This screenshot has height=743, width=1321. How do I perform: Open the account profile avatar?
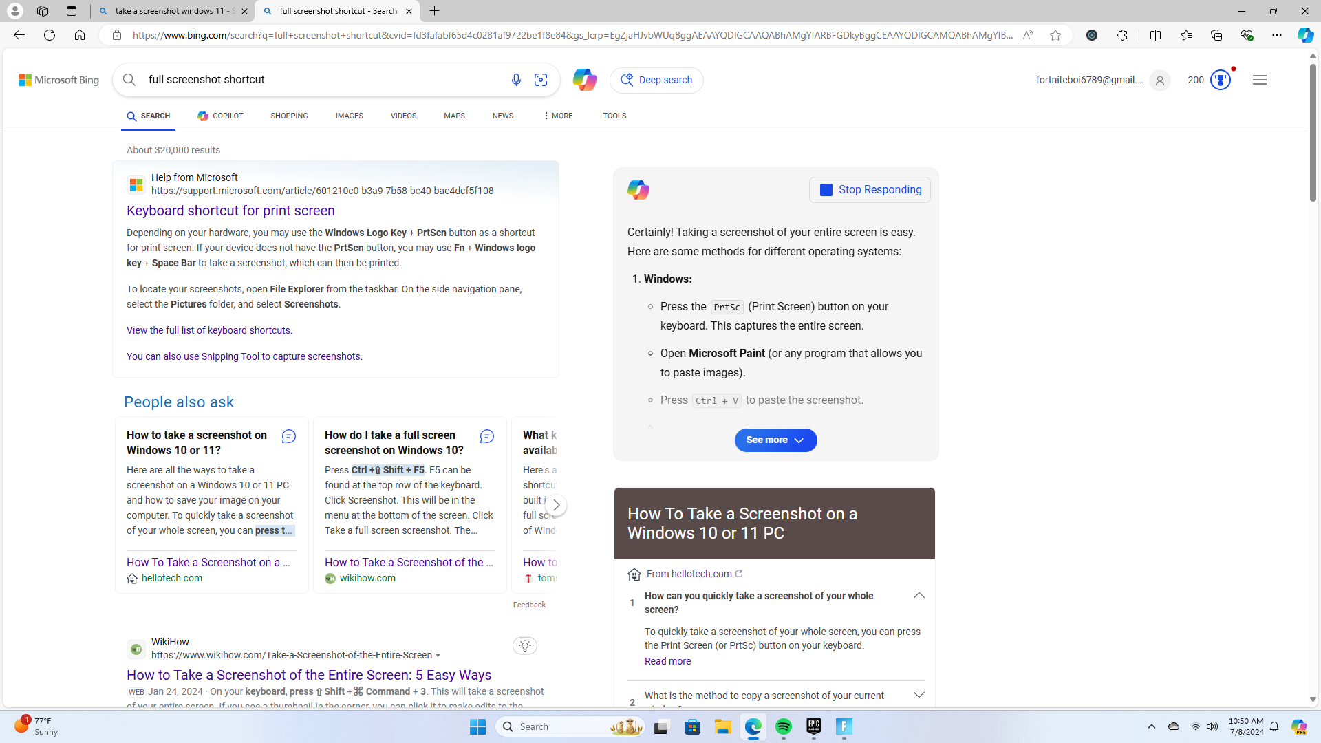point(1159,80)
